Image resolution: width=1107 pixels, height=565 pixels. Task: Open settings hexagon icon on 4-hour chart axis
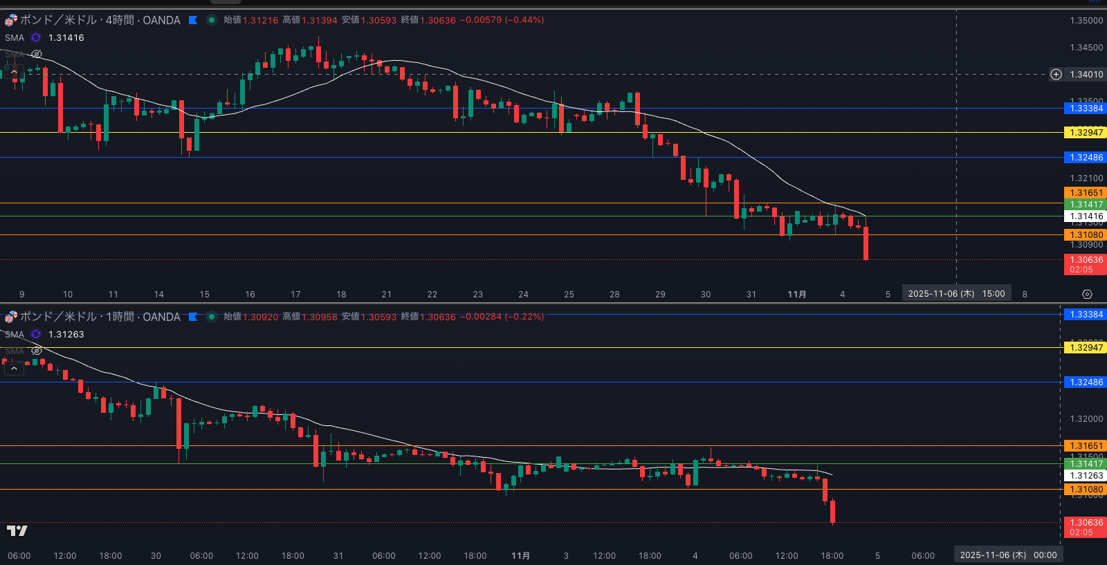tap(1087, 295)
